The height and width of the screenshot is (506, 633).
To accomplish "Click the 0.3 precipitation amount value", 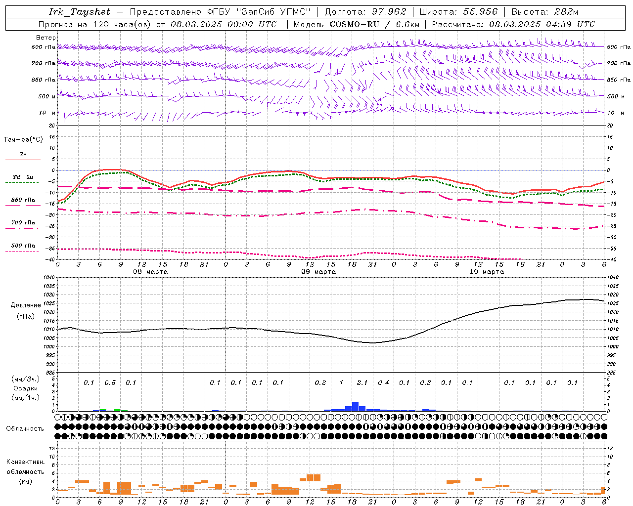I will click(x=425, y=382).
